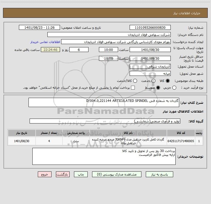Click the ردیف column header
Image resolution: width=211 pixels, height=204 pixels.
pyautogui.click(x=199, y=133)
